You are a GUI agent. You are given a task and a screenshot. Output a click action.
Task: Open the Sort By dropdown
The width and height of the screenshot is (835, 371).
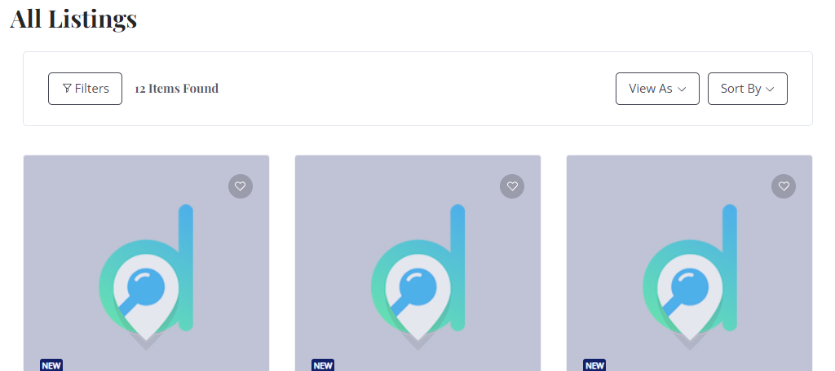(747, 89)
